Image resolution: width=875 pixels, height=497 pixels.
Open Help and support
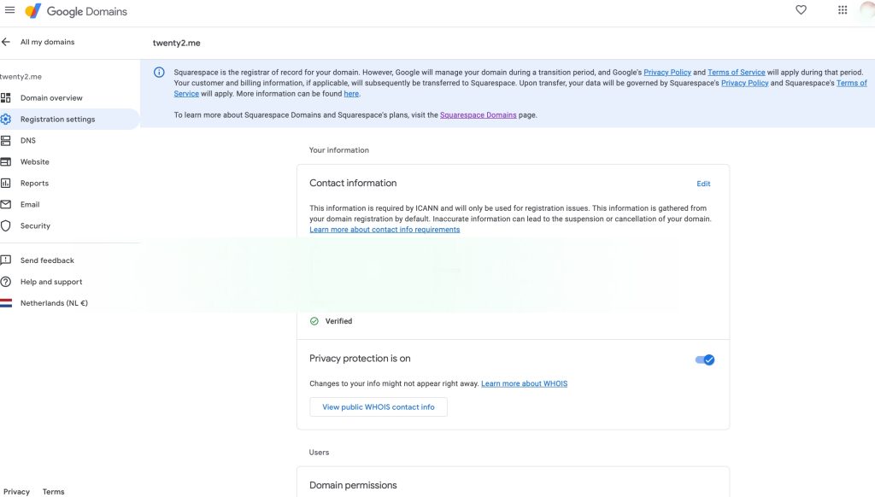coord(51,282)
